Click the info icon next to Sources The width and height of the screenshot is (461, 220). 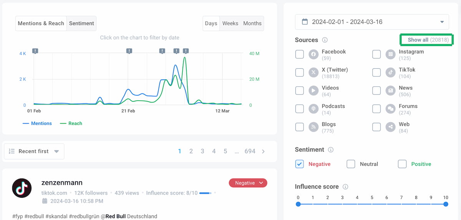[x=325, y=40]
